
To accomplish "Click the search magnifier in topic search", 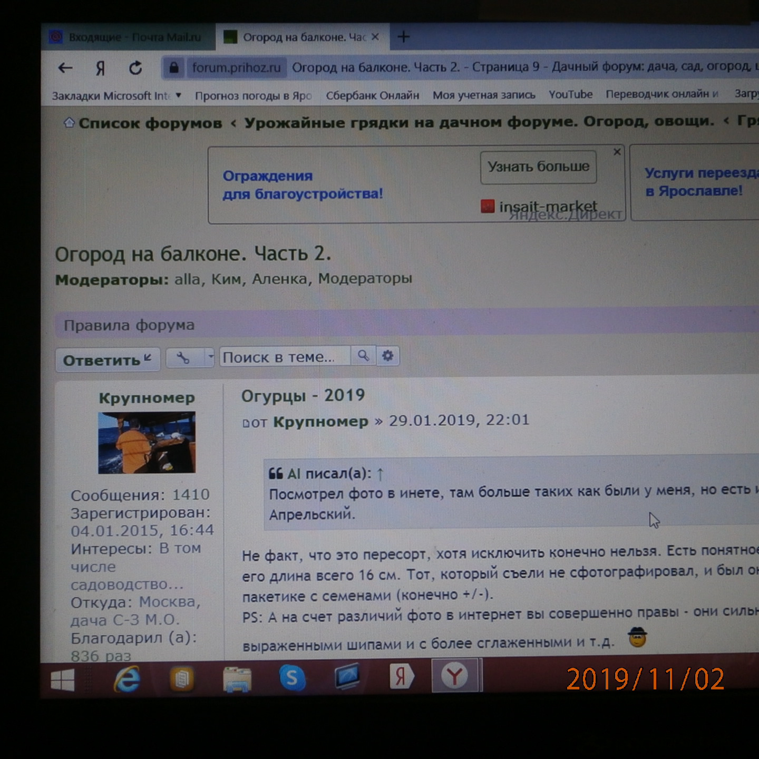I will [x=363, y=356].
